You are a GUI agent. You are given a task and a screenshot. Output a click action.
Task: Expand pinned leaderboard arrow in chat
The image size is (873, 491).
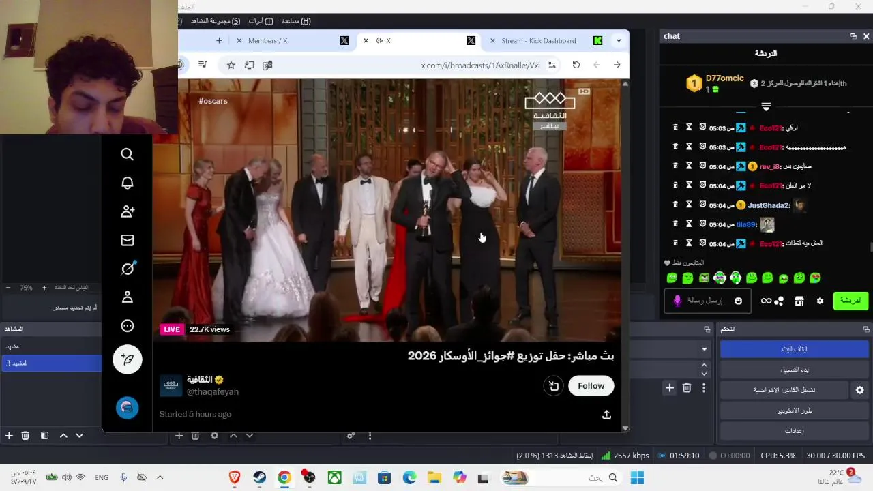[x=766, y=106]
